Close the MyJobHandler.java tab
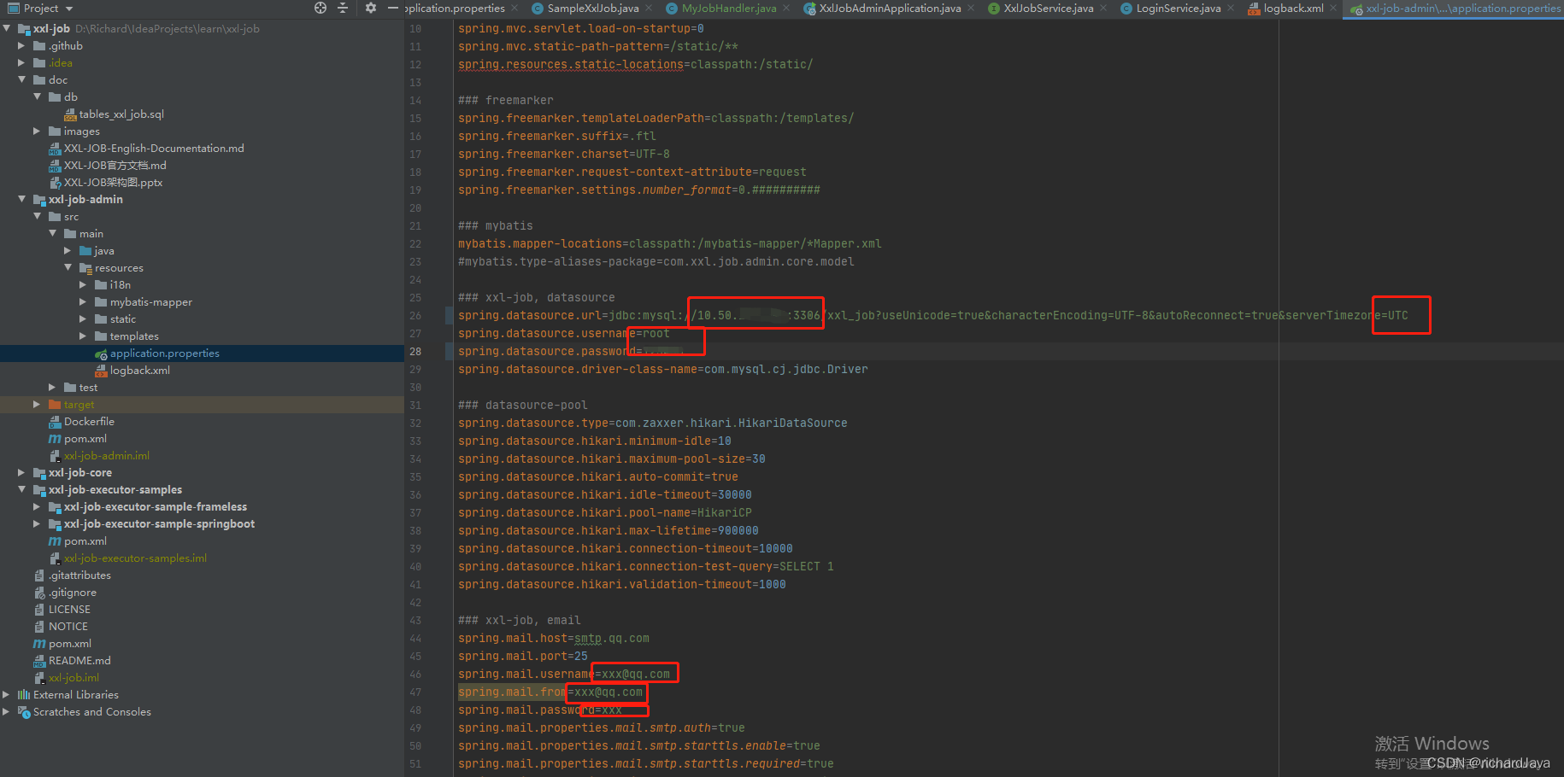 pos(786,9)
